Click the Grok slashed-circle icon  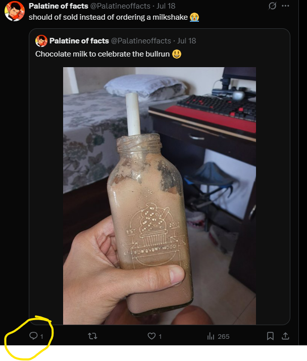pyautogui.click(x=272, y=6)
